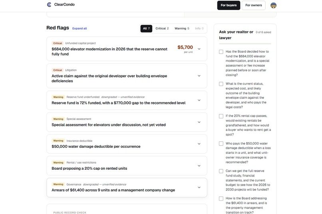Image resolution: width=322 pixels, height=214 pixels.
Task: Expand the arrears of $61,400 chevron
Action: [x=199, y=187]
